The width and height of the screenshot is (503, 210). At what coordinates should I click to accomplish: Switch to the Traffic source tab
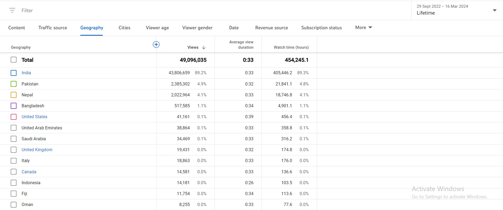[53, 28]
